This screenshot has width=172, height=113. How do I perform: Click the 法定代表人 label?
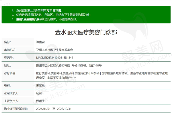[11, 93]
